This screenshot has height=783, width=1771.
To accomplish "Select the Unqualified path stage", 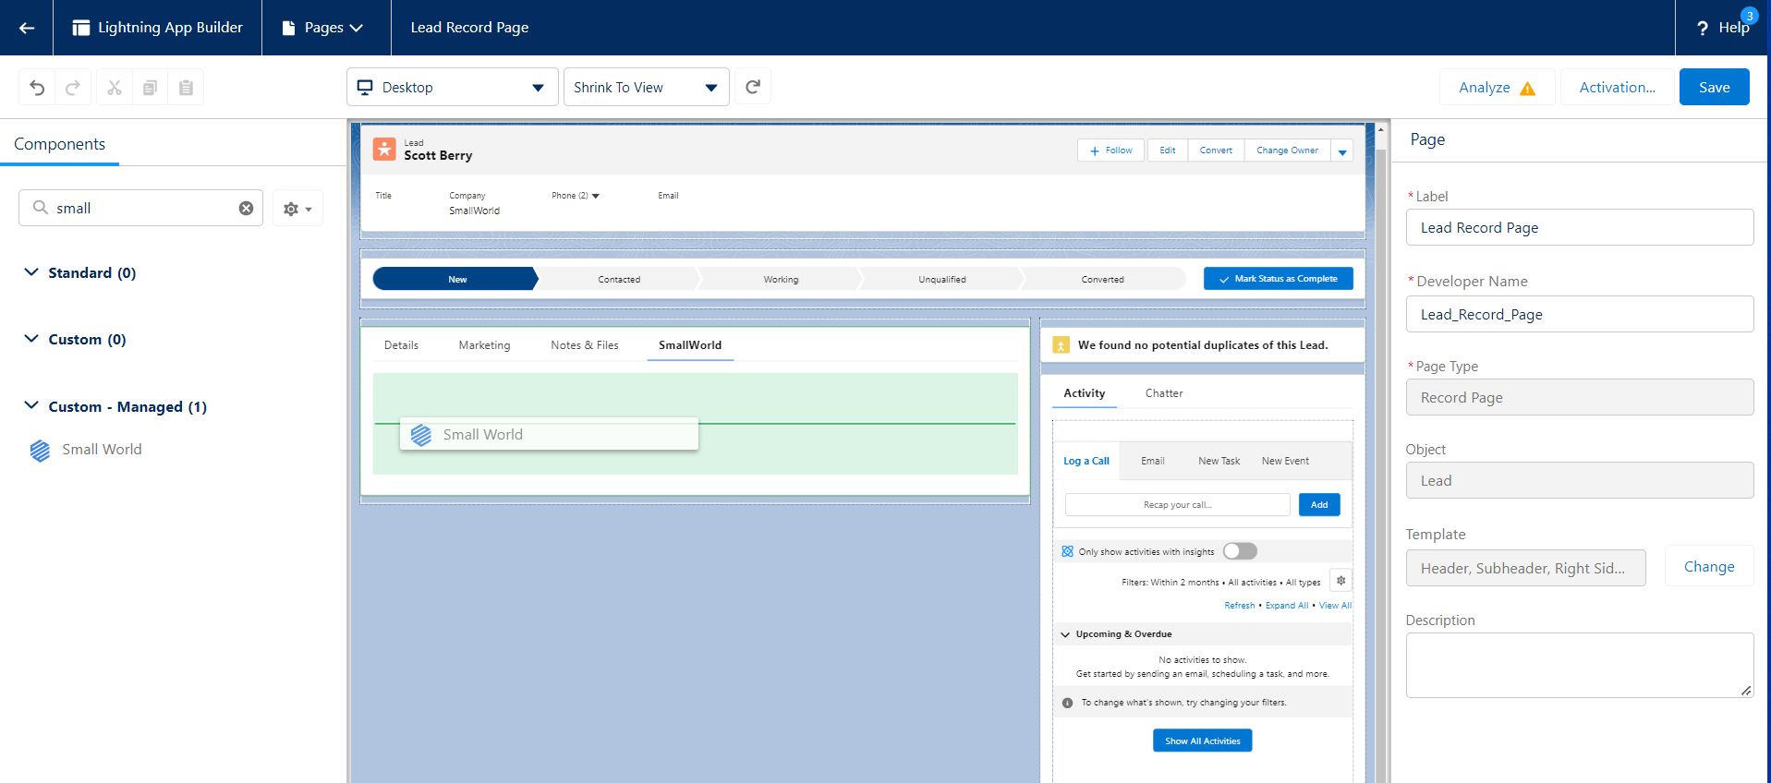I will (x=941, y=279).
